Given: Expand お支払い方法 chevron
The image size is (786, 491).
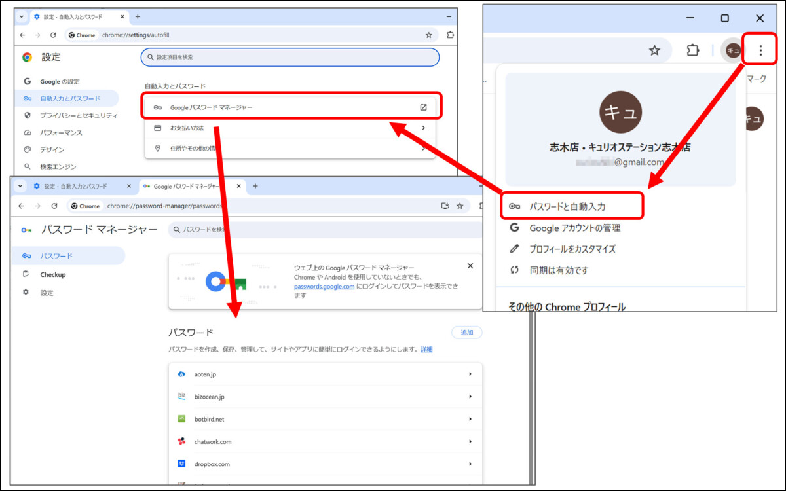Looking at the screenshot, I should (x=423, y=128).
